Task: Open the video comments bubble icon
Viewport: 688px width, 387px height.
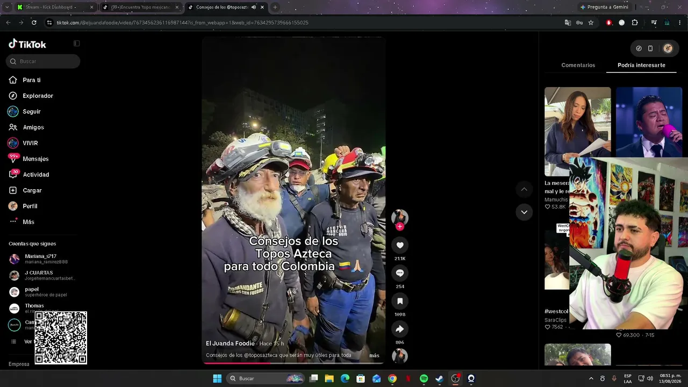Action: [400, 273]
